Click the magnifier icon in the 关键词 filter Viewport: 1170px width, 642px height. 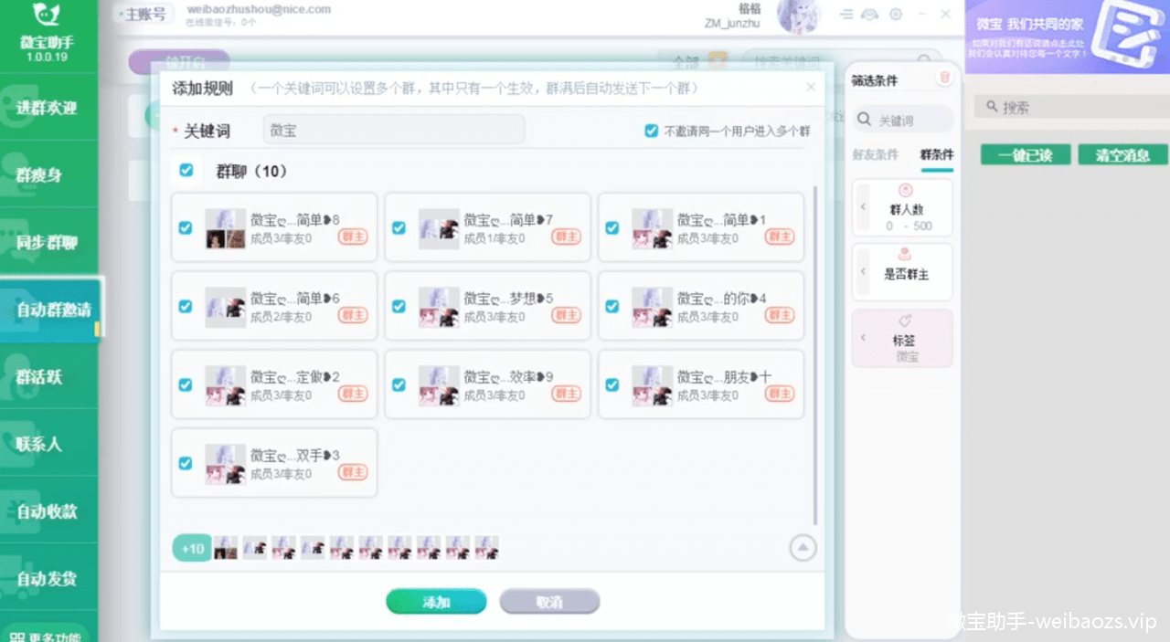click(x=864, y=119)
